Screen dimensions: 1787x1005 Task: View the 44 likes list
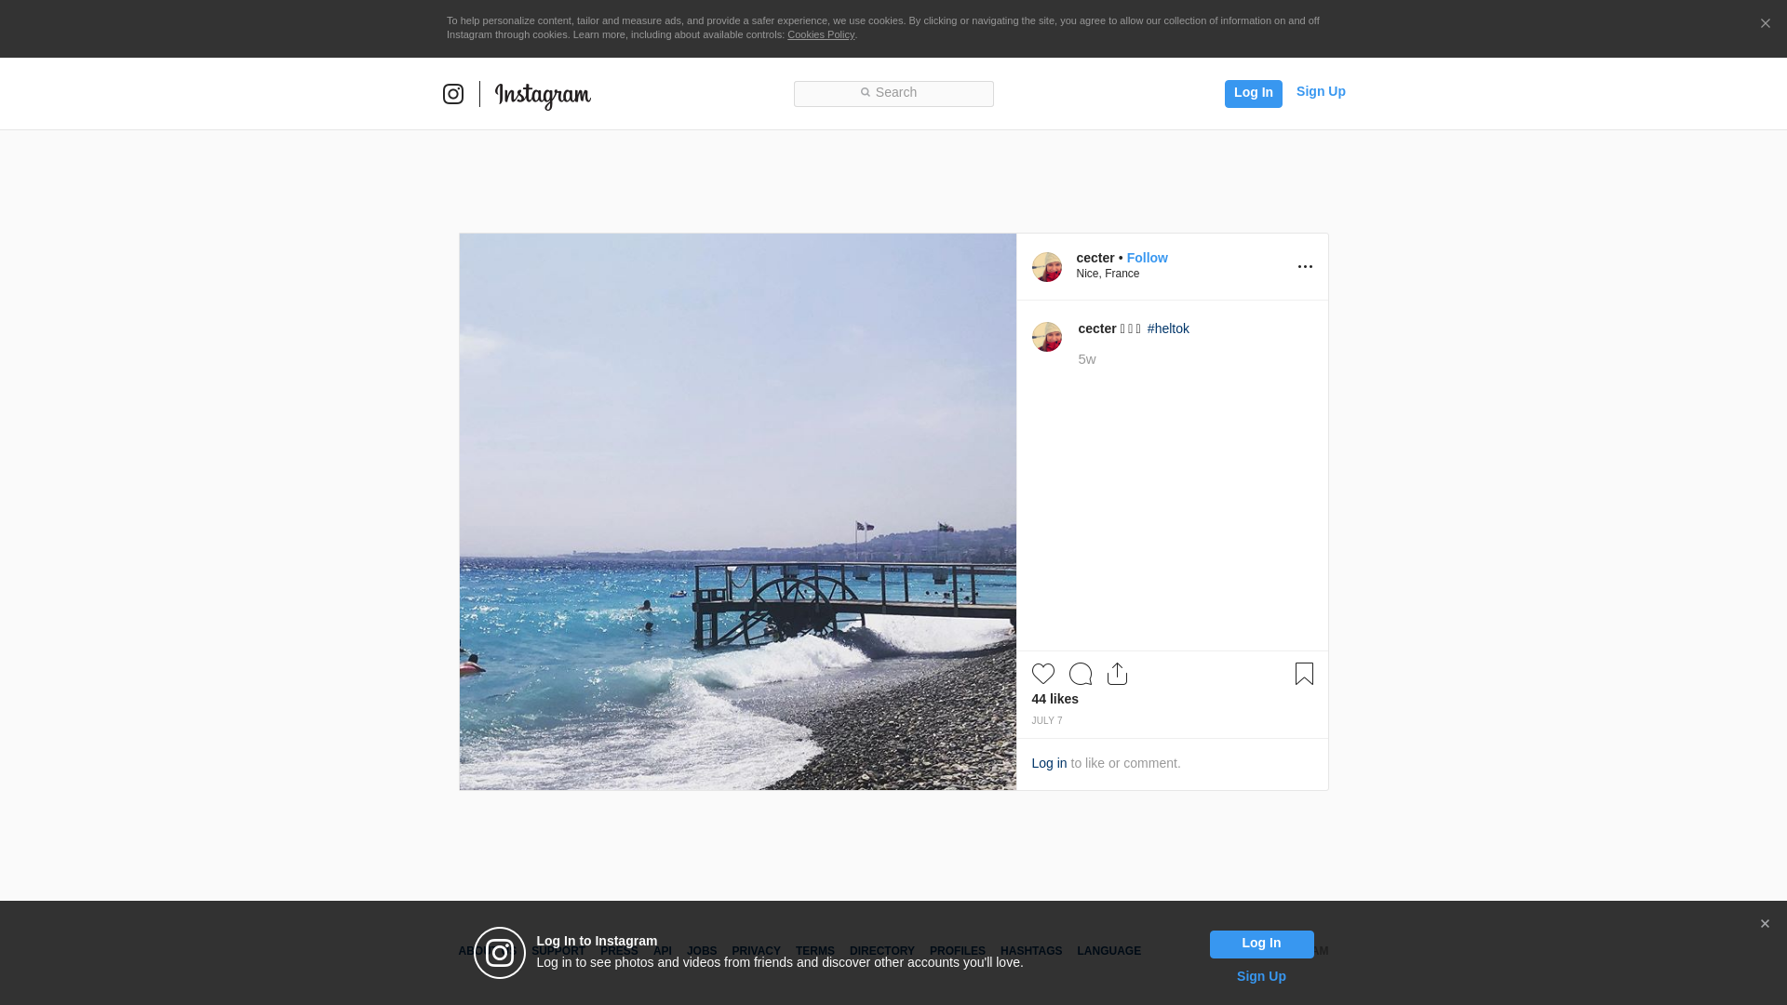1055,699
